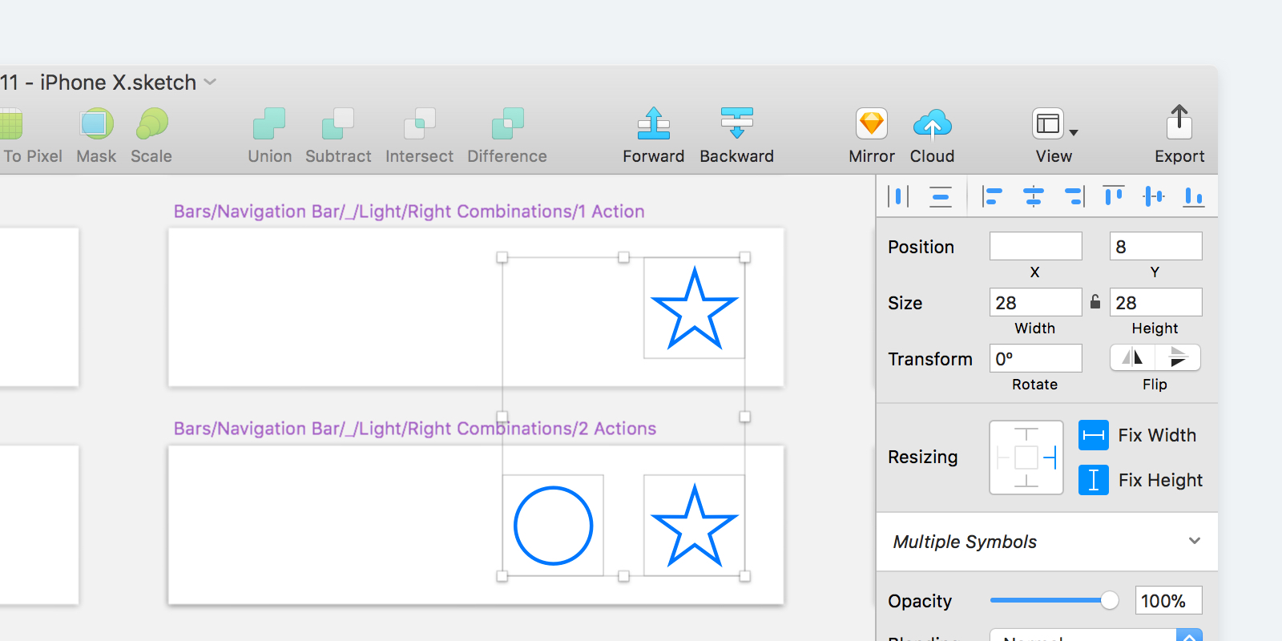
Task: Toggle the Fix Width resizing option
Action: point(1094,435)
